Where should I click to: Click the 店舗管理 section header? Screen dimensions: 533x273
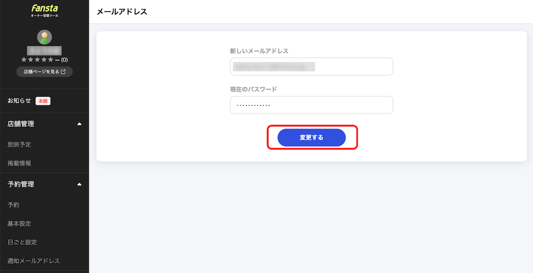pyautogui.click(x=45, y=124)
